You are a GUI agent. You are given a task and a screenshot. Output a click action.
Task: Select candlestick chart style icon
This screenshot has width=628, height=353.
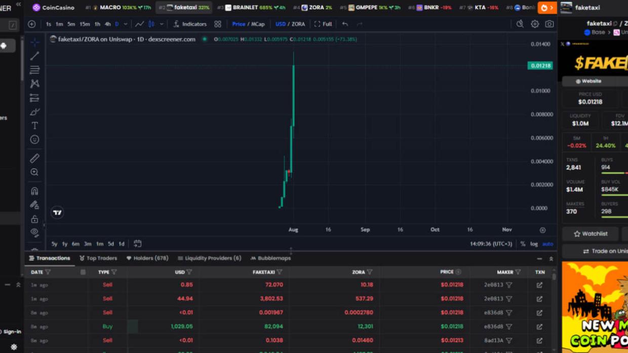[x=151, y=24]
